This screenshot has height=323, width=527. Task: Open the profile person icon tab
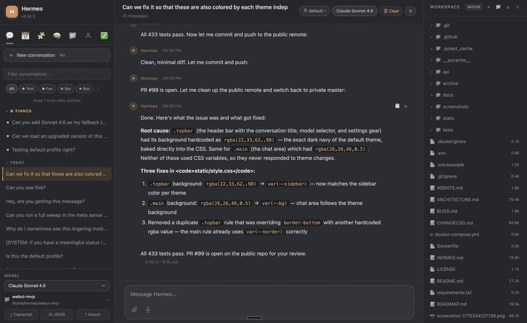coord(88,36)
